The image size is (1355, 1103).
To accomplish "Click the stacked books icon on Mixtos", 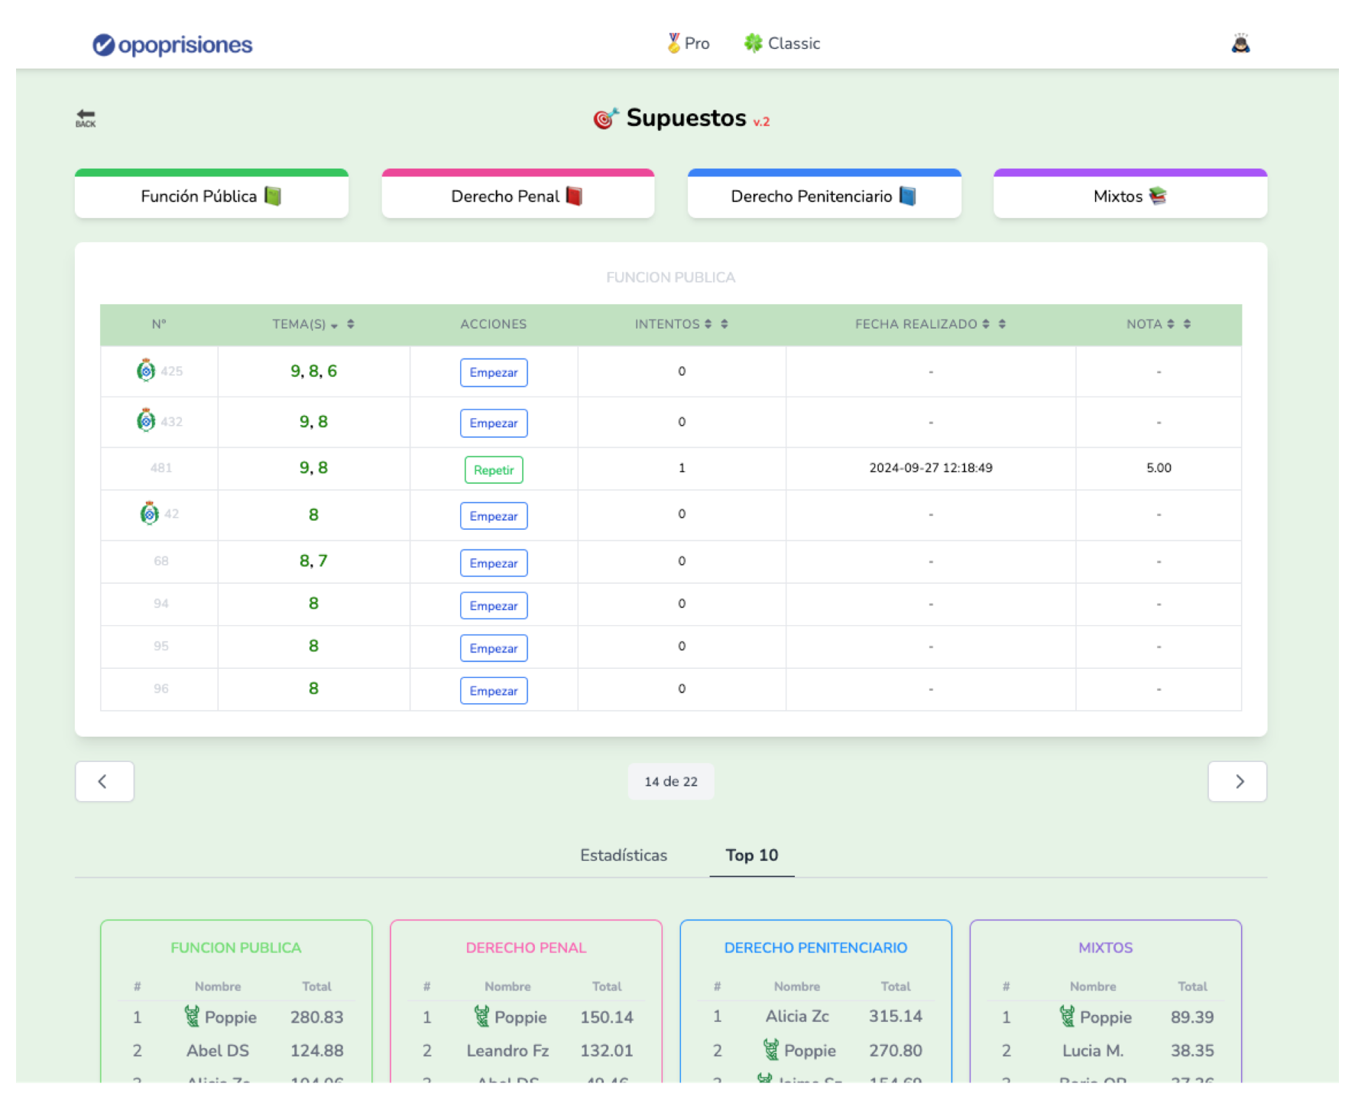I will coord(1157,196).
